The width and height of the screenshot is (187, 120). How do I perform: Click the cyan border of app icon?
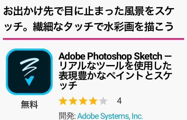click(29, 49)
